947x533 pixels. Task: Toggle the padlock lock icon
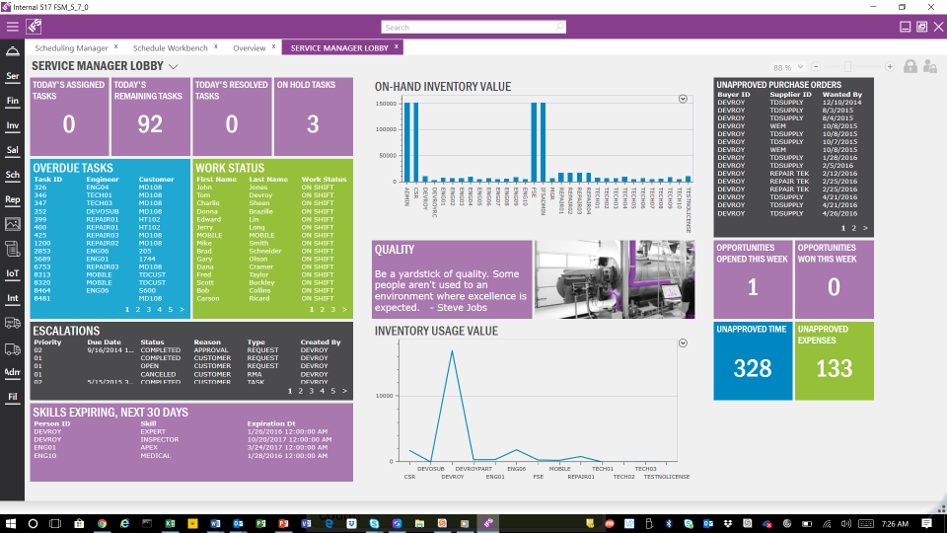pos(910,67)
